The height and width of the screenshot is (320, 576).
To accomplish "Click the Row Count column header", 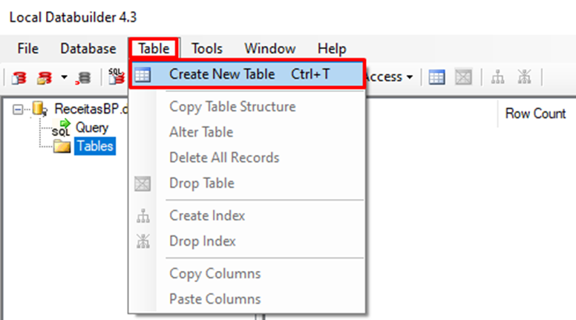I will tap(535, 114).
